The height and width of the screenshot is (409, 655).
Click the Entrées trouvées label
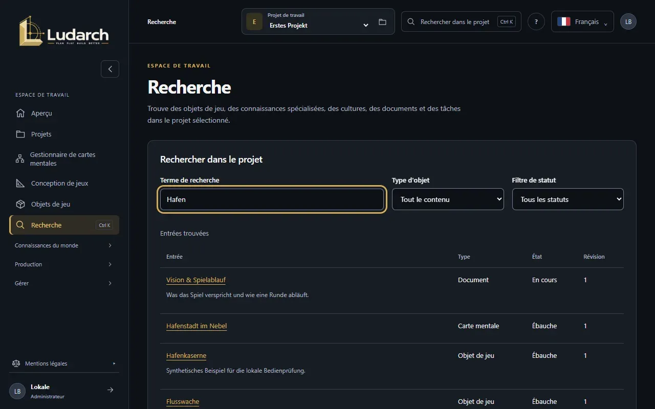click(x=184, y=234)
